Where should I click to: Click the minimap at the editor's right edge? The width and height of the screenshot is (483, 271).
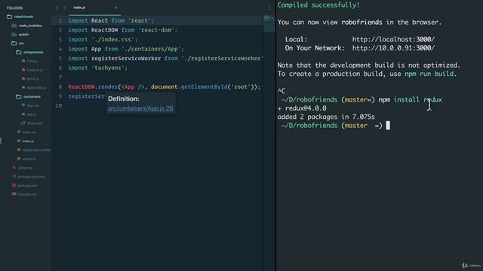(x=269, y=23)
